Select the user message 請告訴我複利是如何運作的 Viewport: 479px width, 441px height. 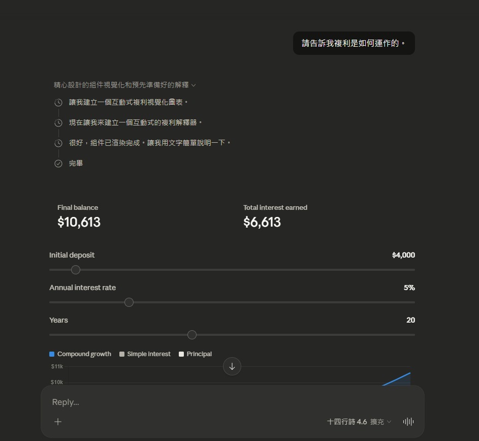point(354,43)
